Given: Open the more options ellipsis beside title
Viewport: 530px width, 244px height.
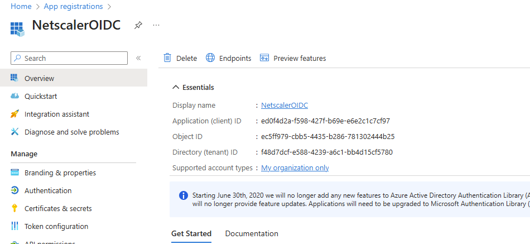Looking at the screenshot, I should 156,25.
